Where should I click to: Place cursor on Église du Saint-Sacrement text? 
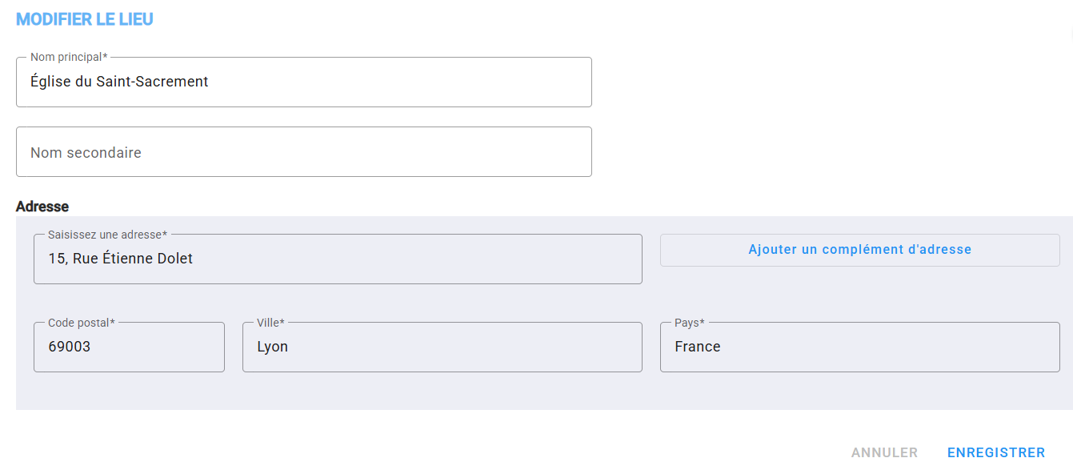click(119, 82)
